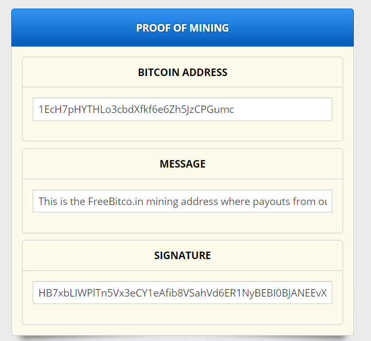Click the PROOF OF MINING title
The width and height of the screenshot is (371, 341).
(x=182, y=28)
